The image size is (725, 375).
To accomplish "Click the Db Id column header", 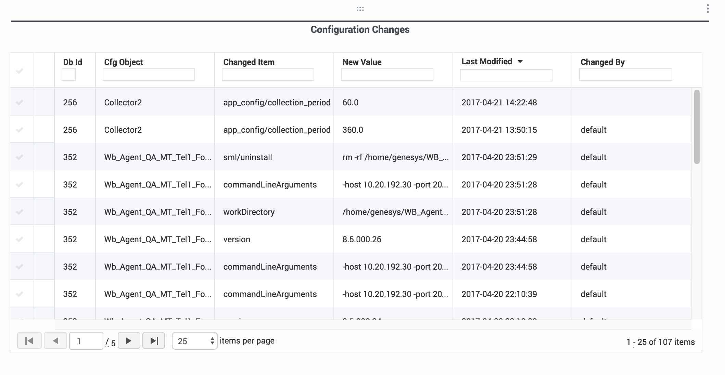I will (73, 62).
